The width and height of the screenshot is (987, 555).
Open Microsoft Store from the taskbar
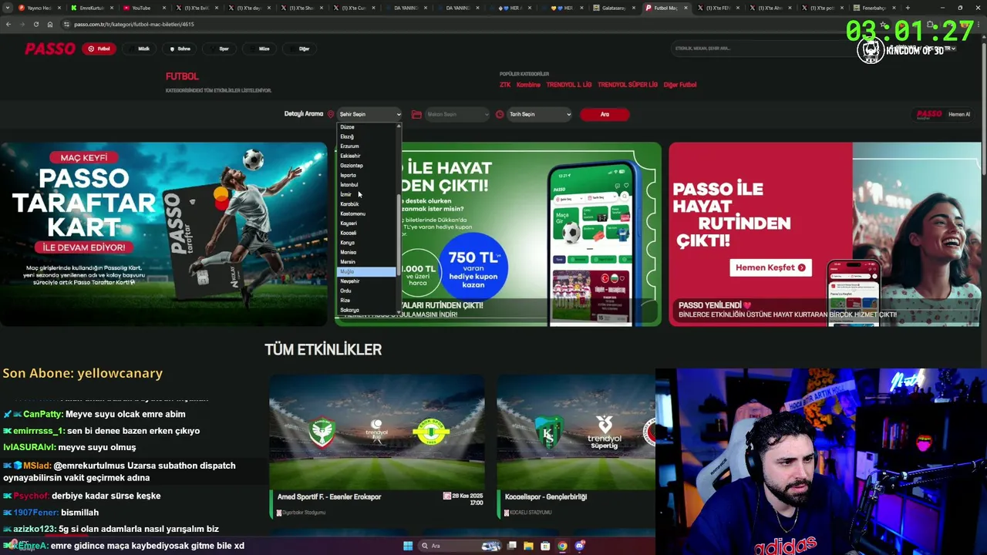pos(545,546)
